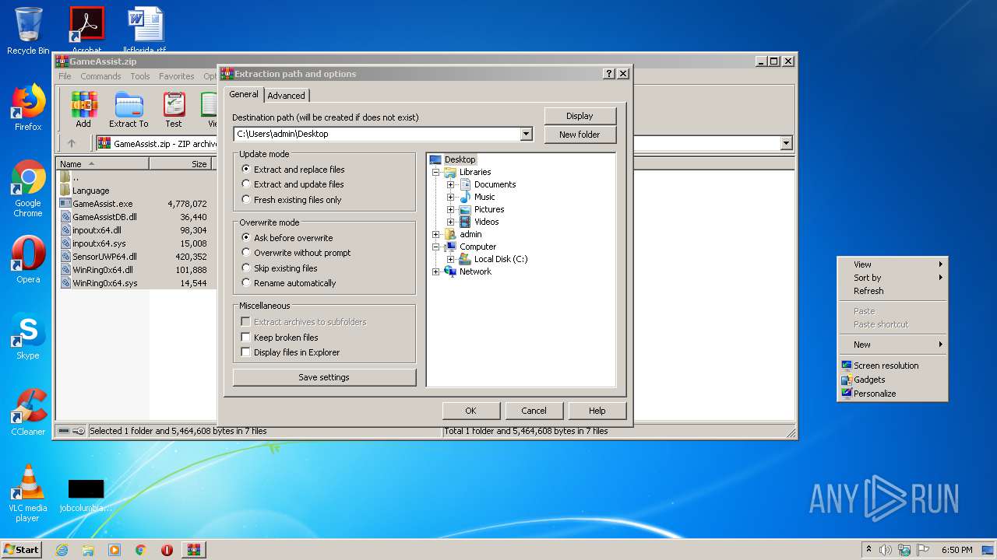Click the Add toolbar icon in WinRAR
The height and width of the screenshot is (560, 997).
(83, 109)
